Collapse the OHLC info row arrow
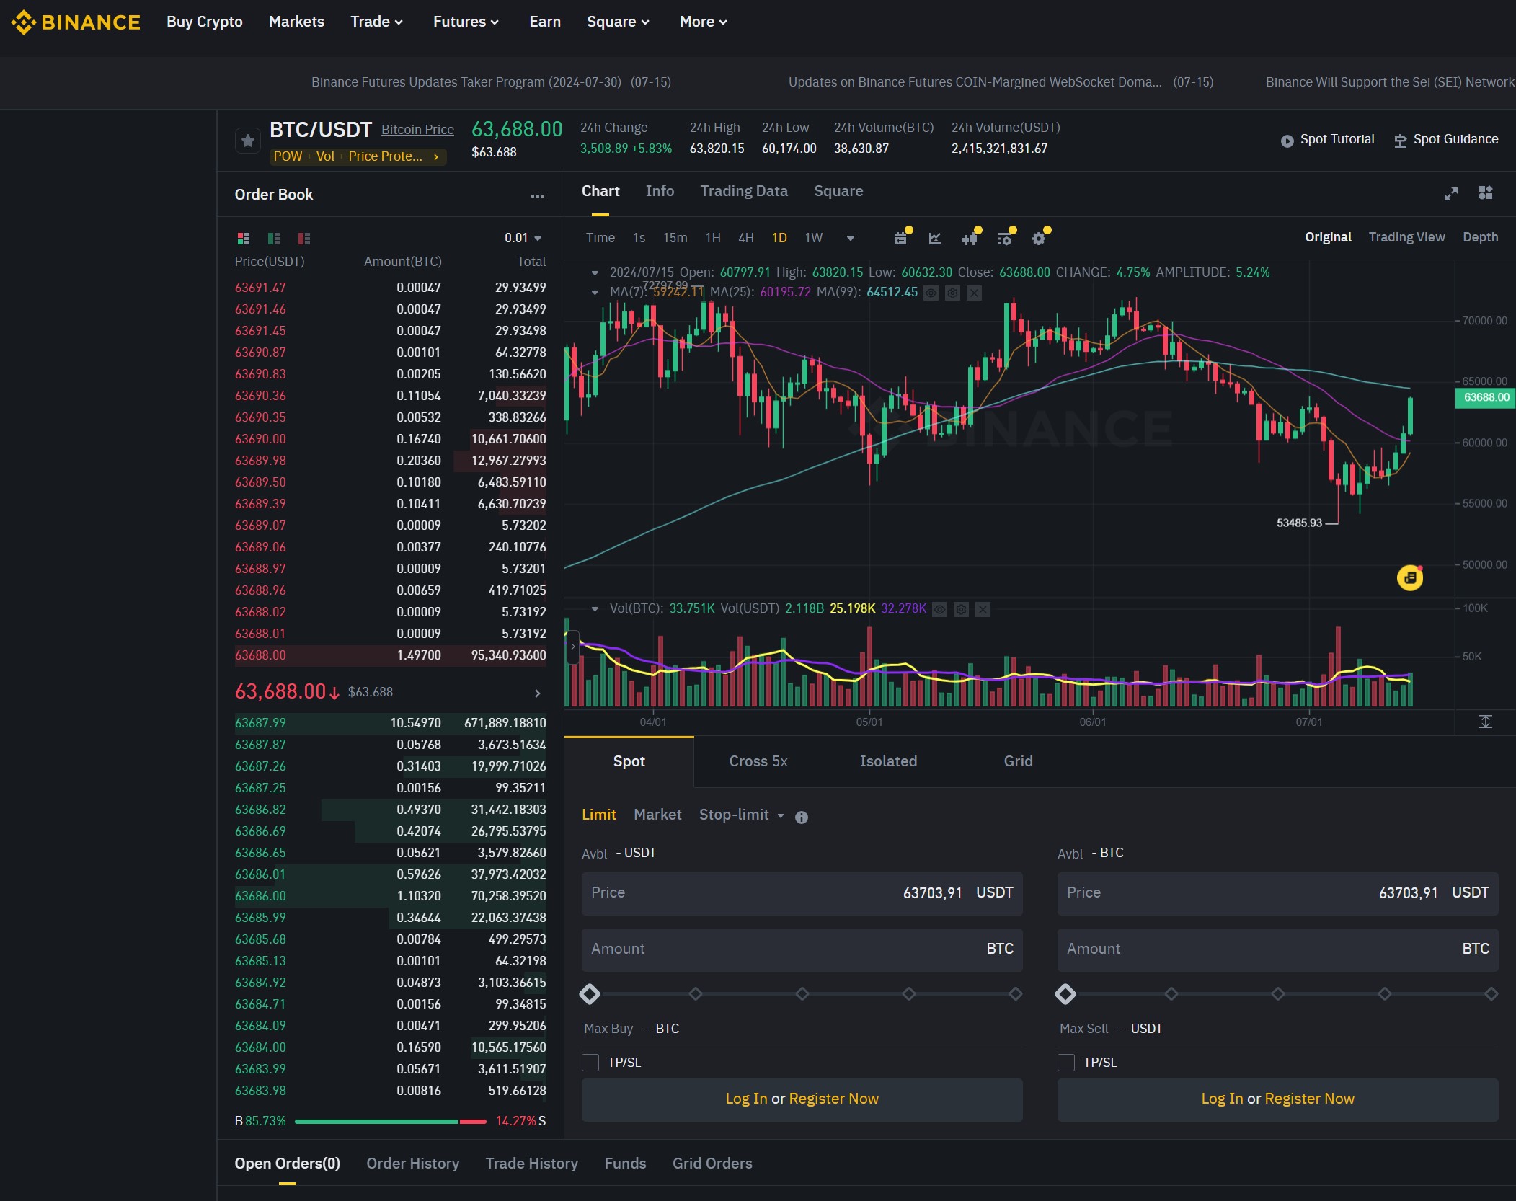The width and height of the screenshot is (1516, 1201). [595, 273]
